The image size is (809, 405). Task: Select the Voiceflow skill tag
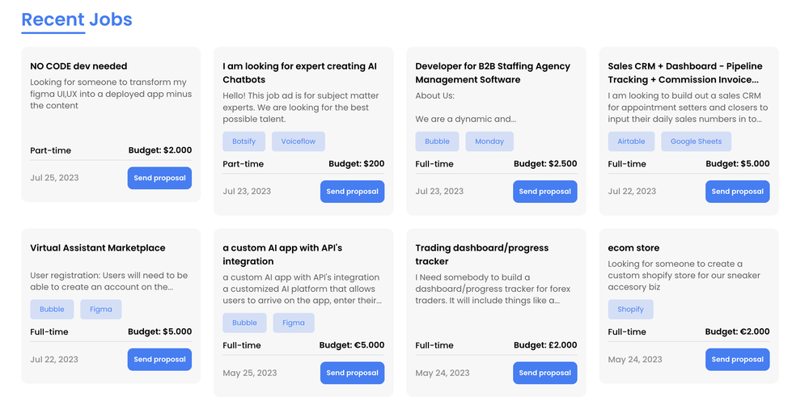(299, 141)
